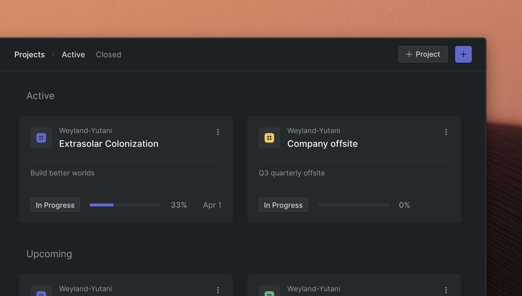The height and width of the screenshot is (296, 522).
Task: Click Weyland-Yutani above Extrasolar Colonization
Action: click(86, 131)
